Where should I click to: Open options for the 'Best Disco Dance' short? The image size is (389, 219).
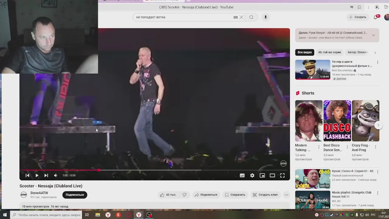click(347, 147)
